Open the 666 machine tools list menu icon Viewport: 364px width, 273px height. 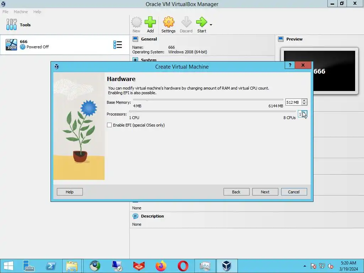click(x=117, y=44)
